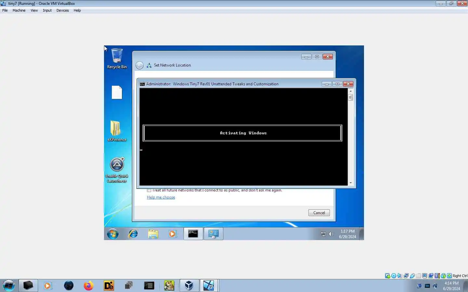The width and height of the screenshot is (468, 292).
Task: Click the network adapters indicator in VirtualBox status bar
Action: click(x=406, y=276)
